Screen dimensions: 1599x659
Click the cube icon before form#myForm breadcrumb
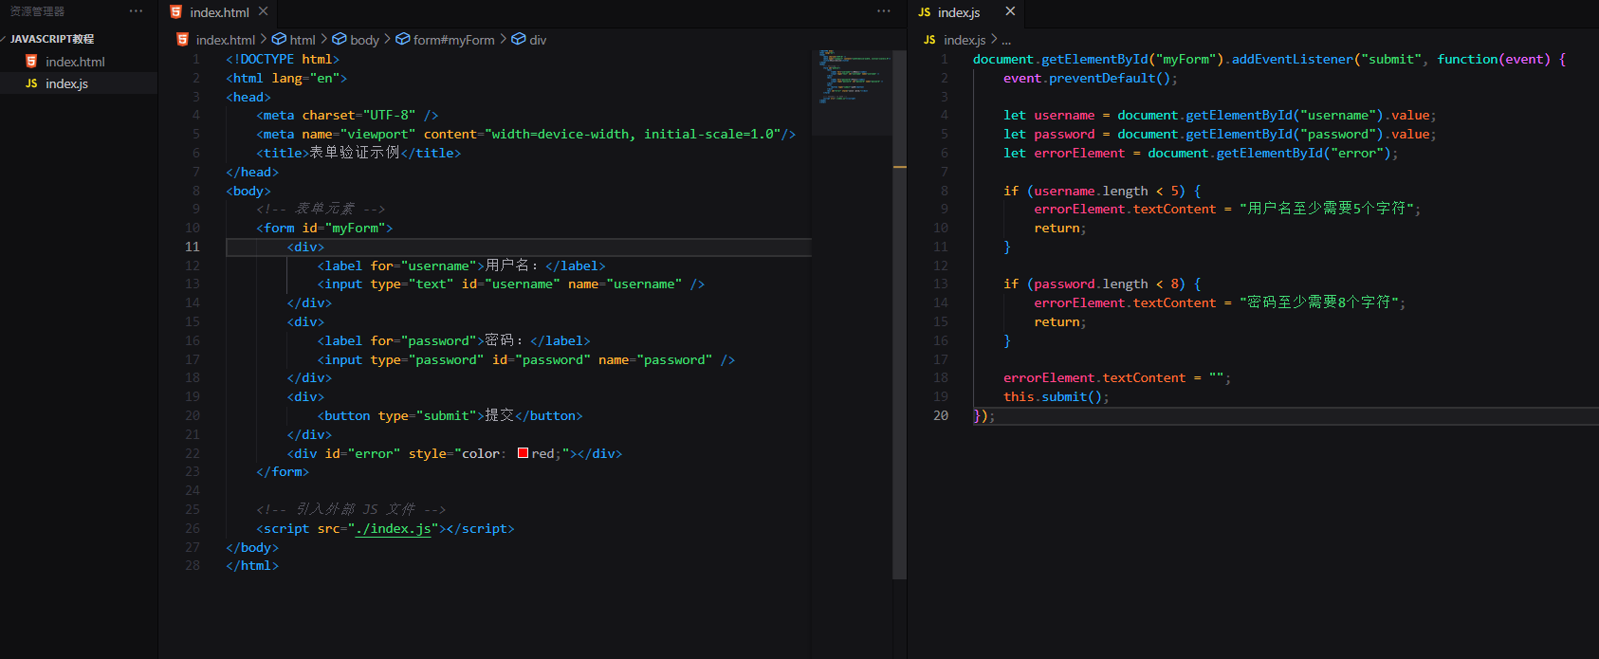tap(402, 39)
